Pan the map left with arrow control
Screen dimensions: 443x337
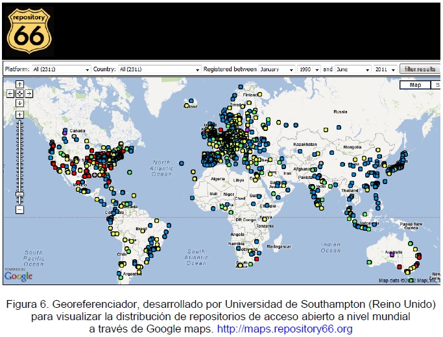[x=10, y=93]
